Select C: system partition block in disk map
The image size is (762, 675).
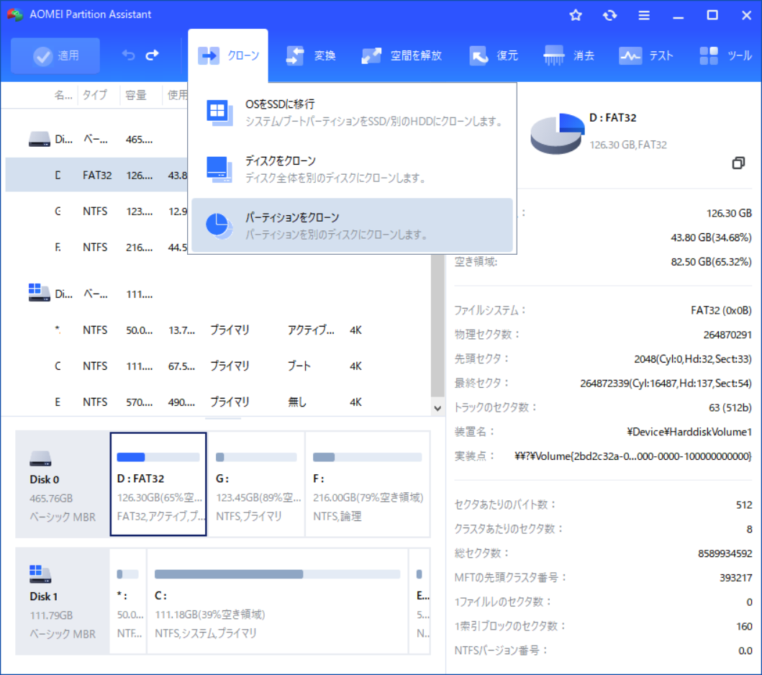[277, 601]
